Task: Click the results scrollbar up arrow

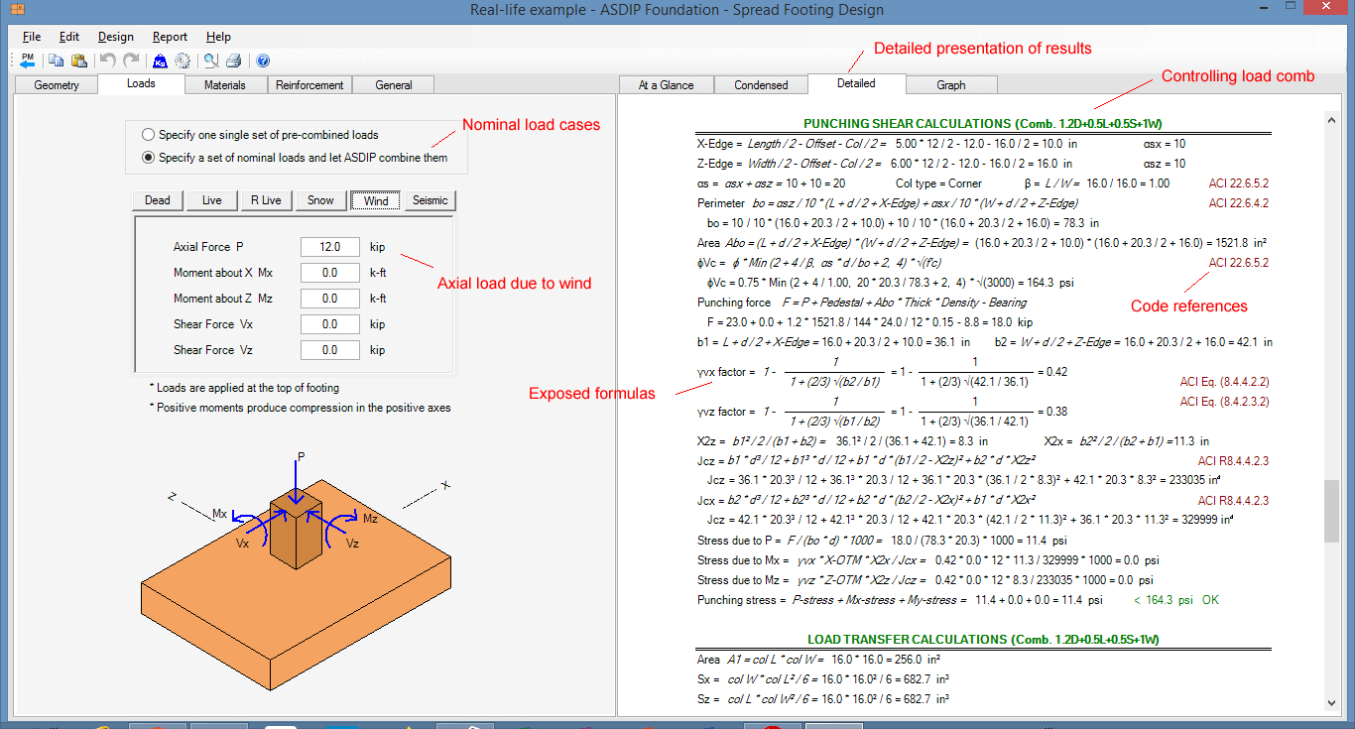Action: [x=1331, y=120]
